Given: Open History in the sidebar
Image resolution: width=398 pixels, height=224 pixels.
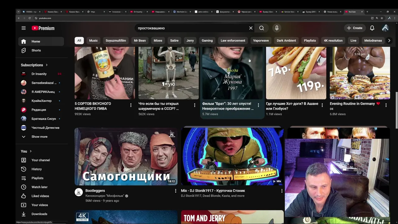Looking at the screenshot, I should (x=41, y=169).
